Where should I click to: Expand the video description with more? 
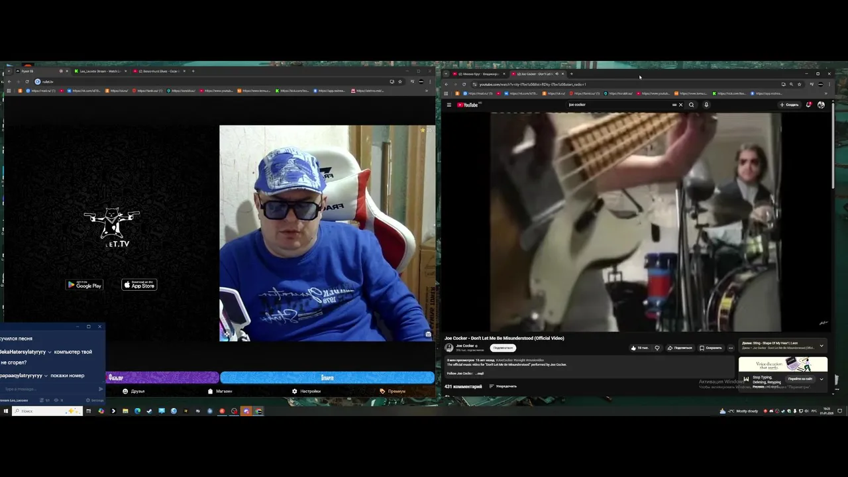click(x=480, y=374)
